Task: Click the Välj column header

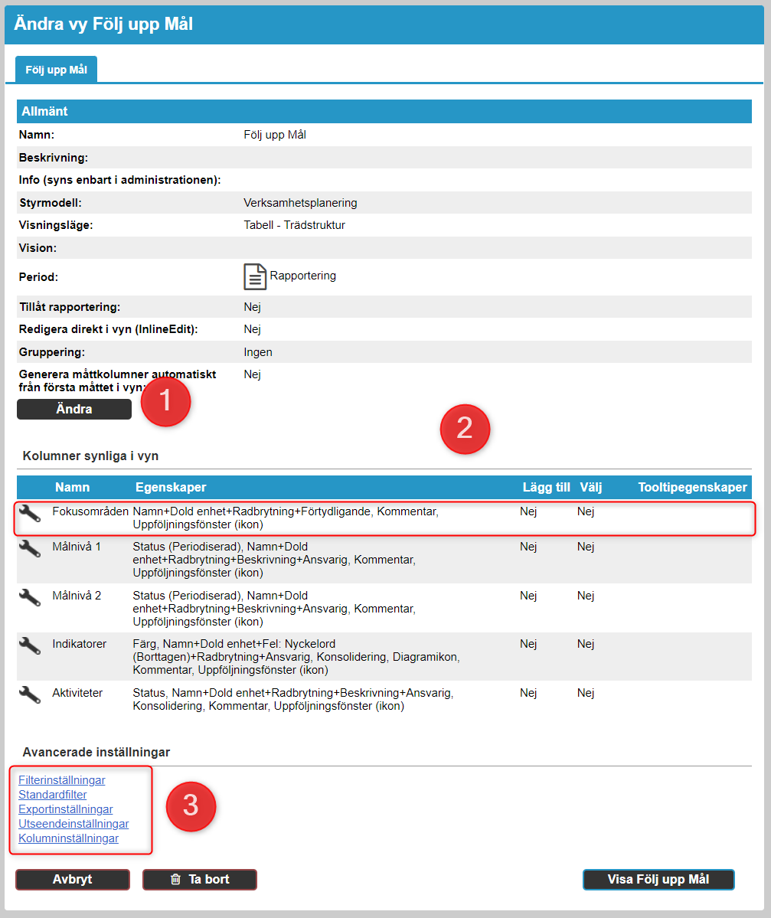Action: point(590,487)
